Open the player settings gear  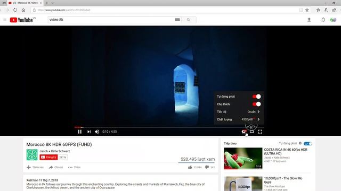point(244,132)
